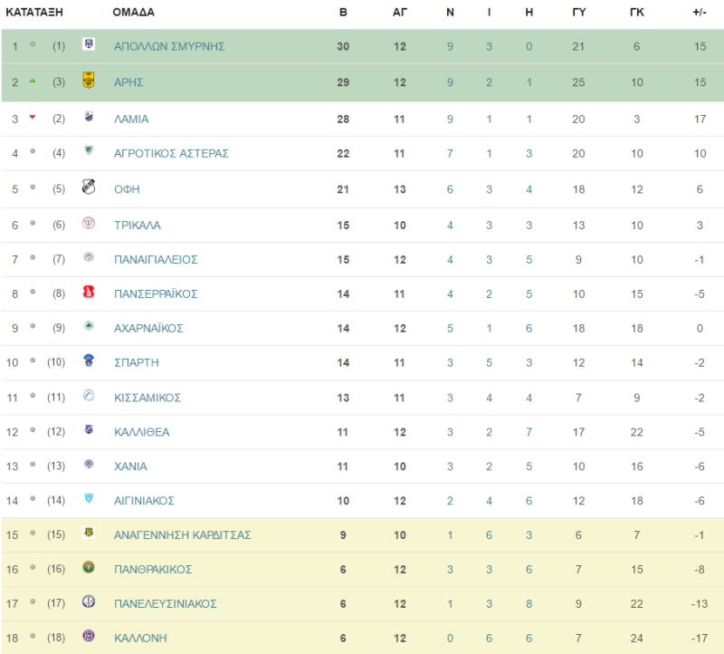This screenshot has height=654, width=724.
Task: Click the green up arrow beside ΑΡΗΣ
Action: [33, 81]
